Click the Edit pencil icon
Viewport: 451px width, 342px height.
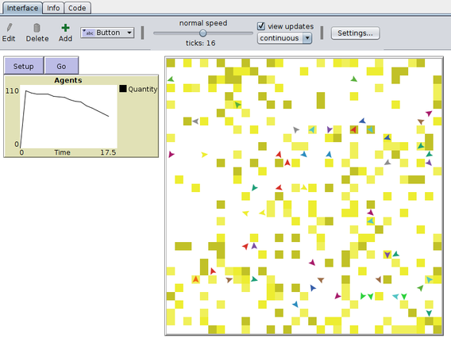click(10, 28)
